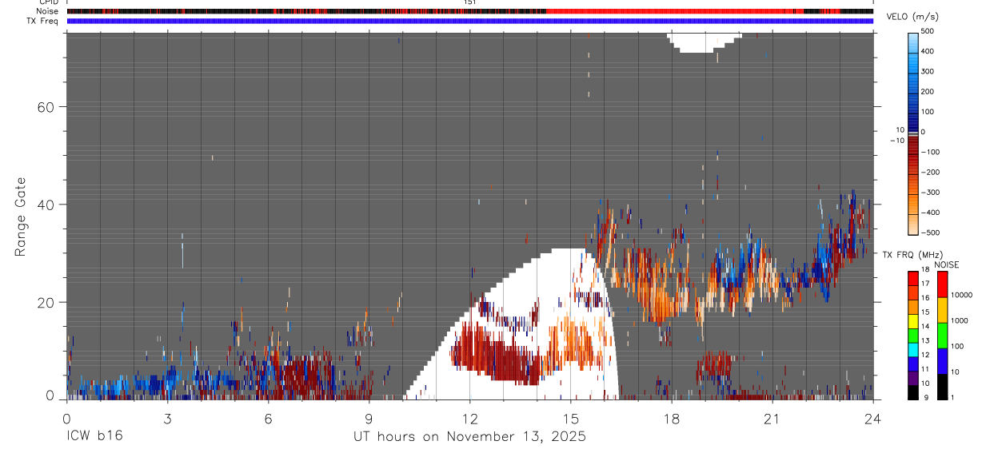Click TX FRQ scale label 15
The height and width of the screenshot is (453, 982).
click(x=925, y=312)
